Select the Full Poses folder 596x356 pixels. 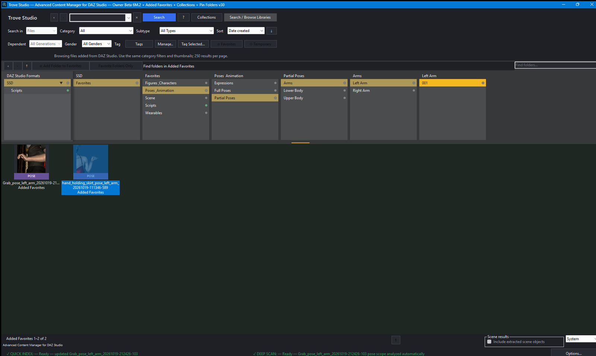245,90
